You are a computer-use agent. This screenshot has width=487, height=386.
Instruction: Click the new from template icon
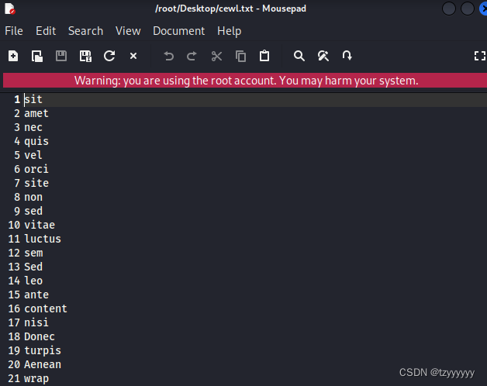tap(37, 57)
